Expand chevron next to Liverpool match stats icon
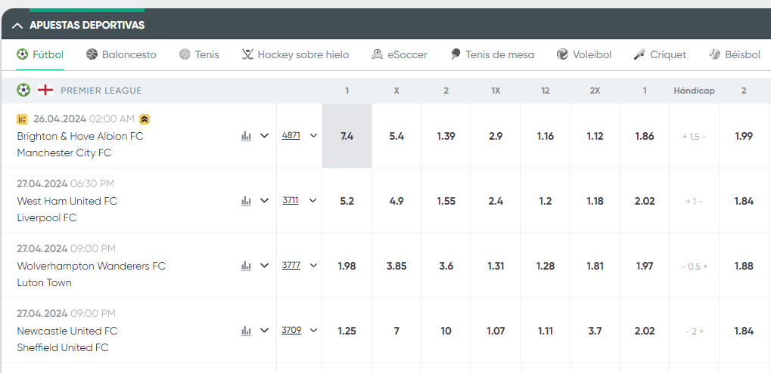 (x=265, y=201)
